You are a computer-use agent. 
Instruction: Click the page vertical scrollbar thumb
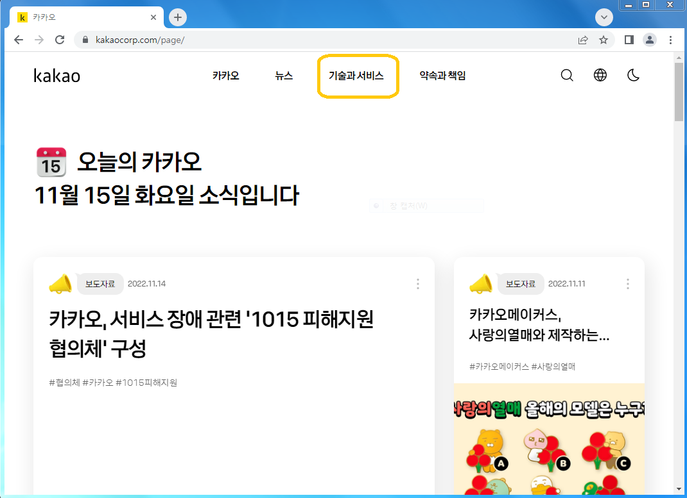pos(679,92)
